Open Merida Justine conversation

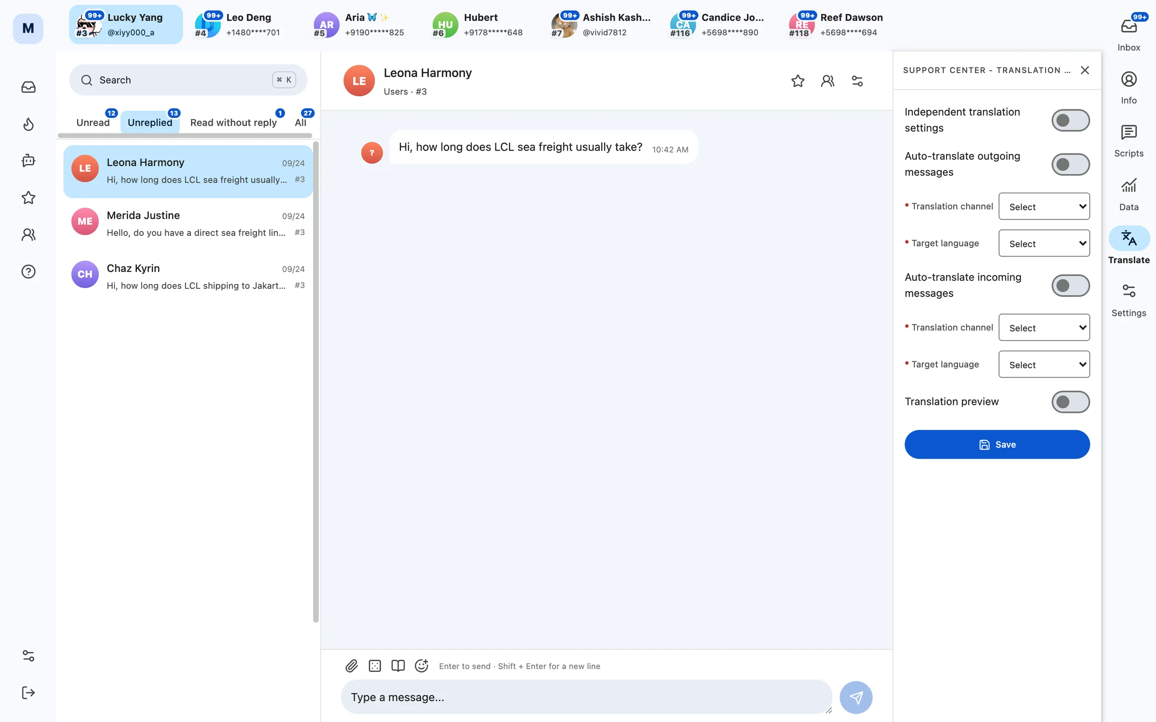tap(188, 224)
